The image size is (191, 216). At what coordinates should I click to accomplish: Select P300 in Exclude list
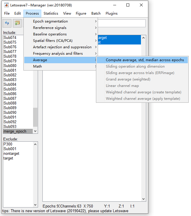pyautogui.click(x=18, y=144)
